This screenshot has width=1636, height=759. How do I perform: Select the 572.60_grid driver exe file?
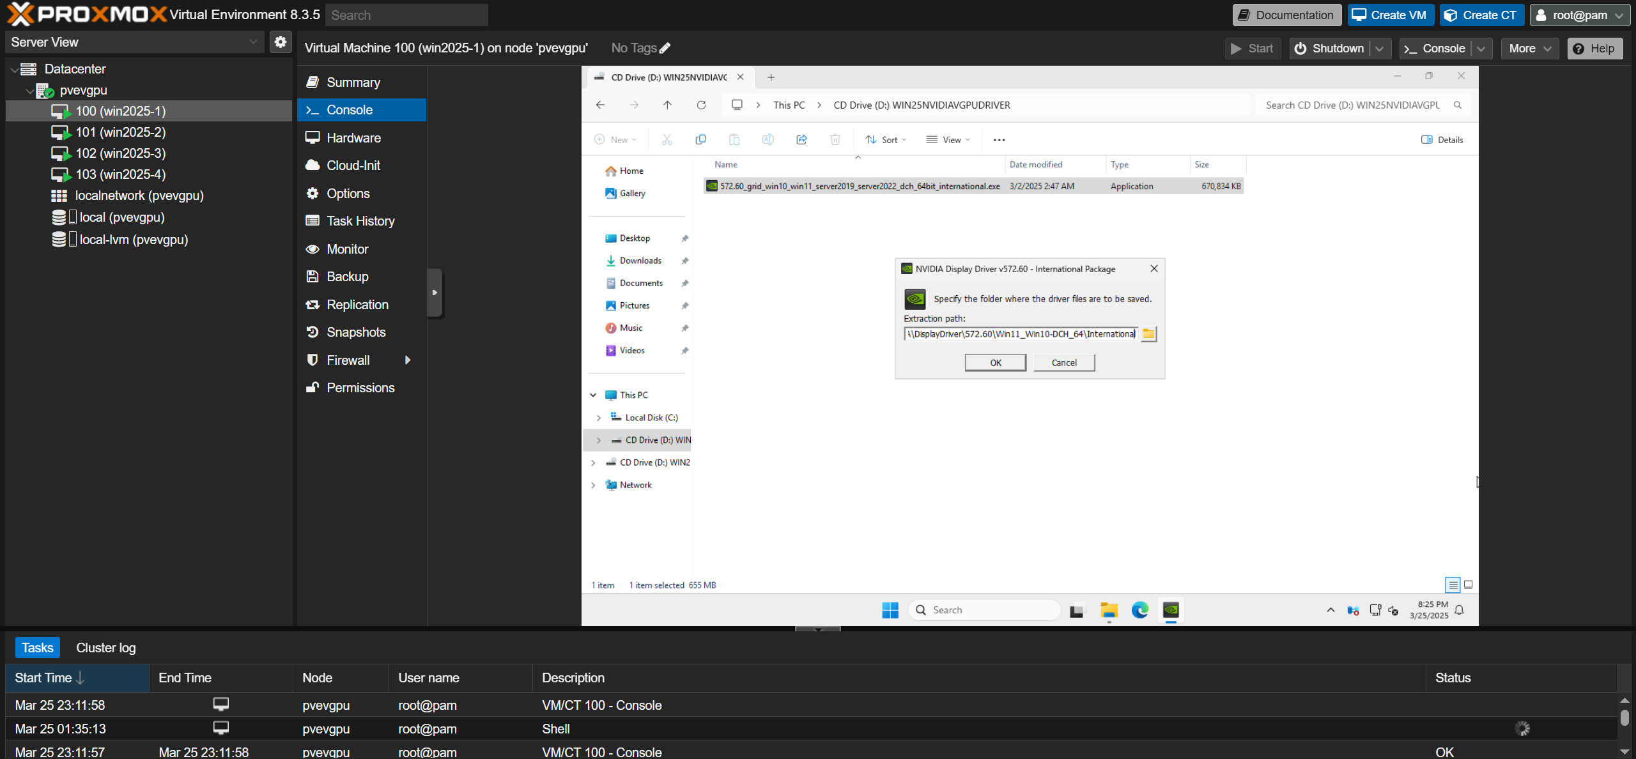click(x=973, y=187)
